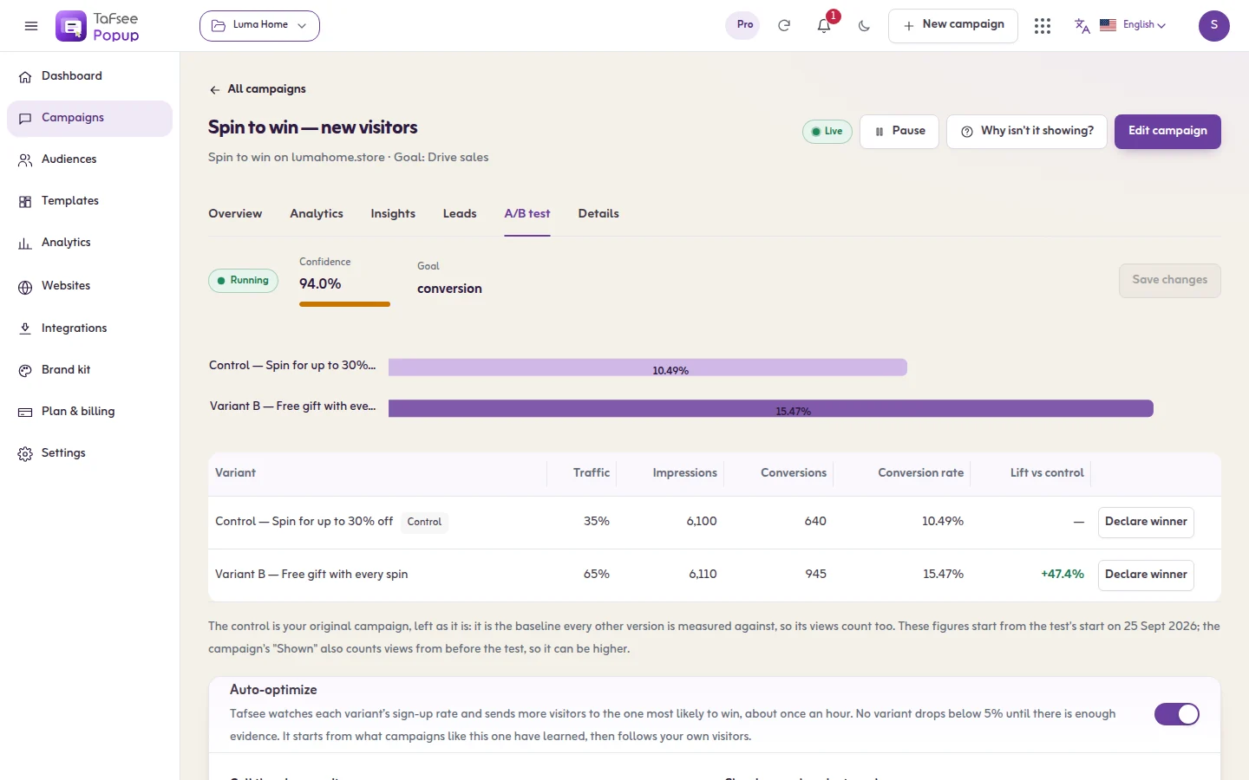Image resolution: width=1249 pixels, height=780 pixels.
Task: Open the notifications bell
Action: click(824, 26)
